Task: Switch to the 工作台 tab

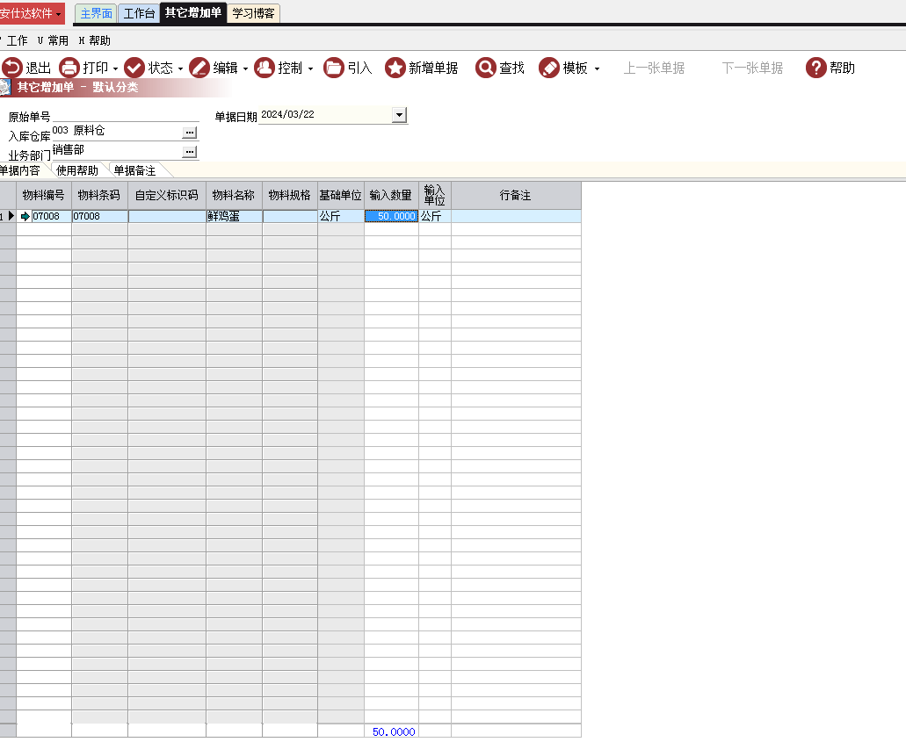Action: [139, 13]
